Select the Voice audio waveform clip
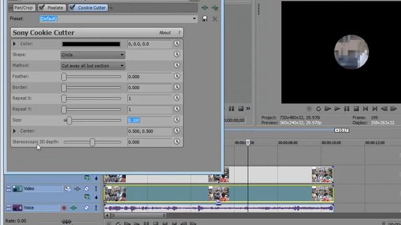This screenshot has height=225, width=401. tap(219, 208)
